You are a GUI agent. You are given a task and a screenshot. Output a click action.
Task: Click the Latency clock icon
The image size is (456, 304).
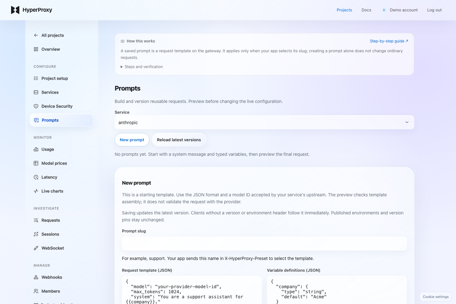click(36, 177)
